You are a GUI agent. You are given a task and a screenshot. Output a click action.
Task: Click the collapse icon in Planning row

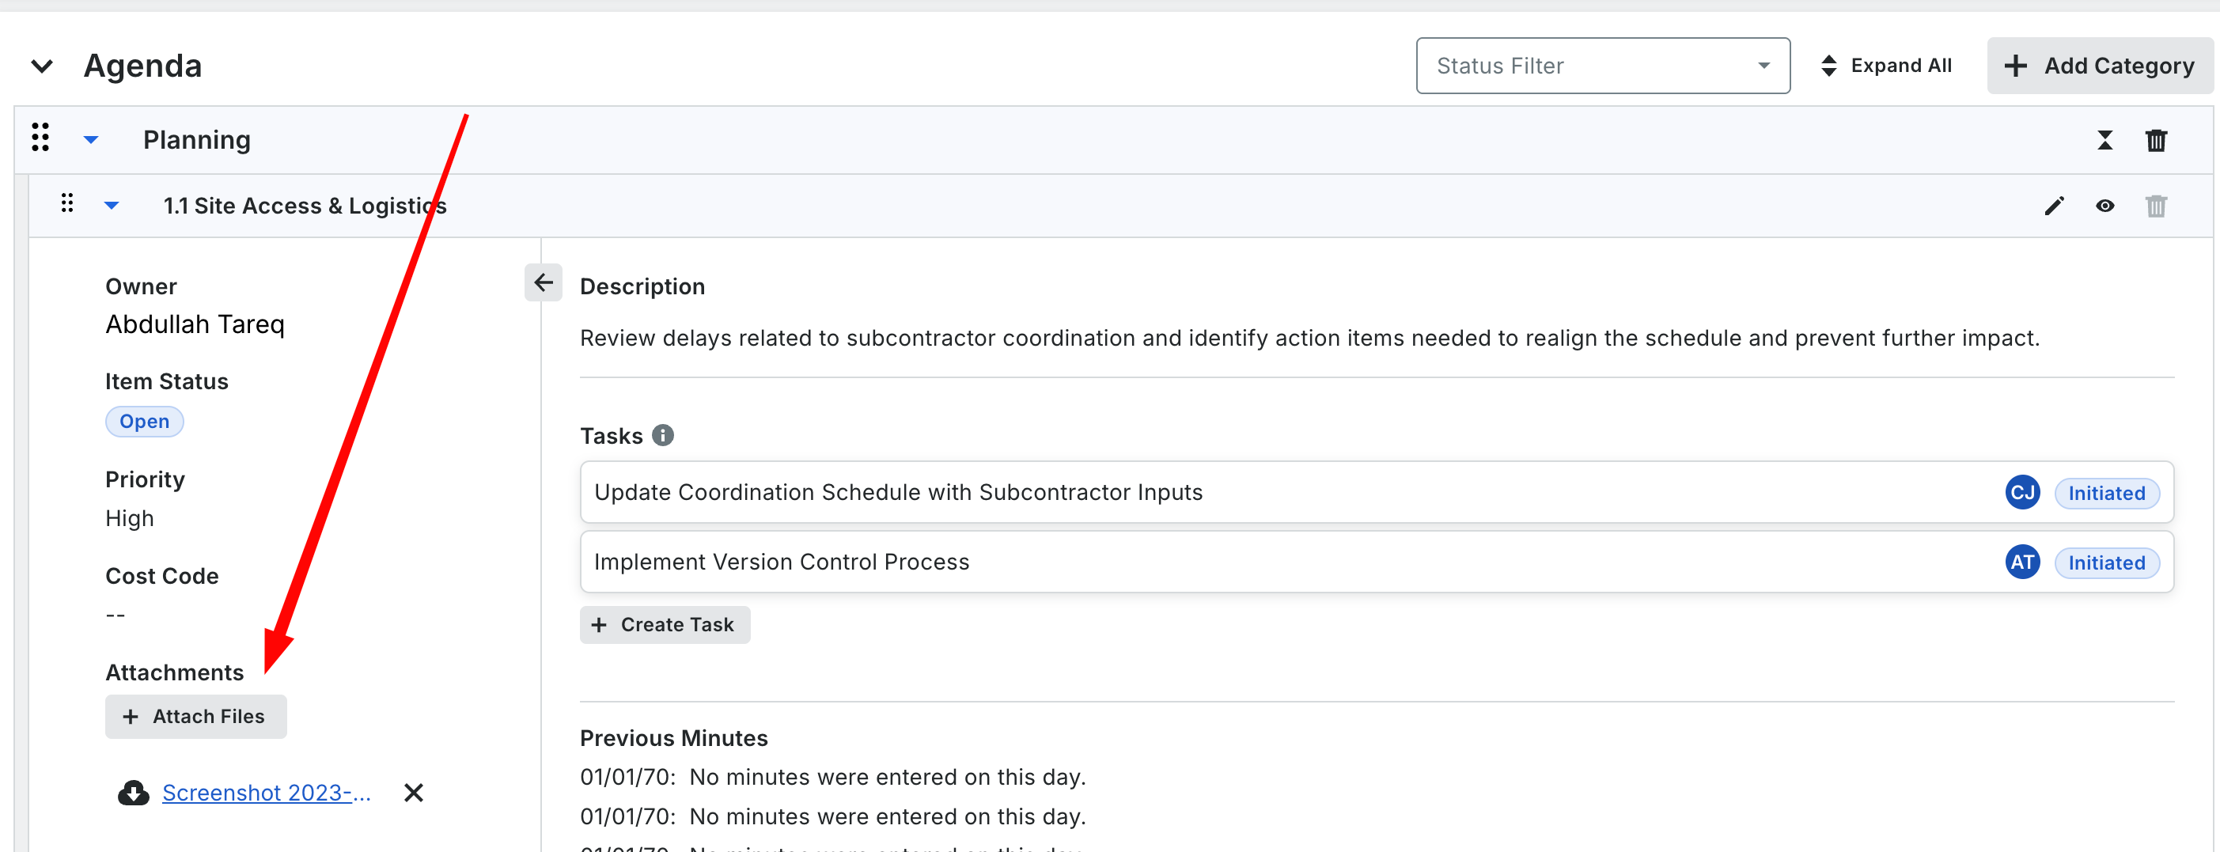(x=2104, y=141)
